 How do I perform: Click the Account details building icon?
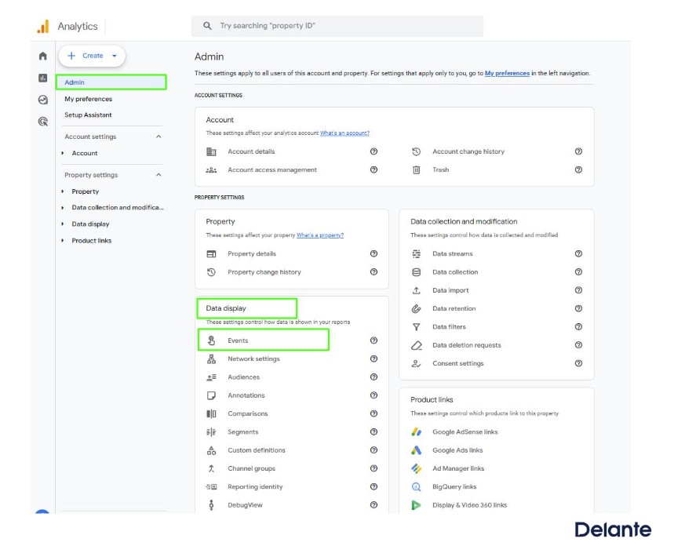point(211,151)
